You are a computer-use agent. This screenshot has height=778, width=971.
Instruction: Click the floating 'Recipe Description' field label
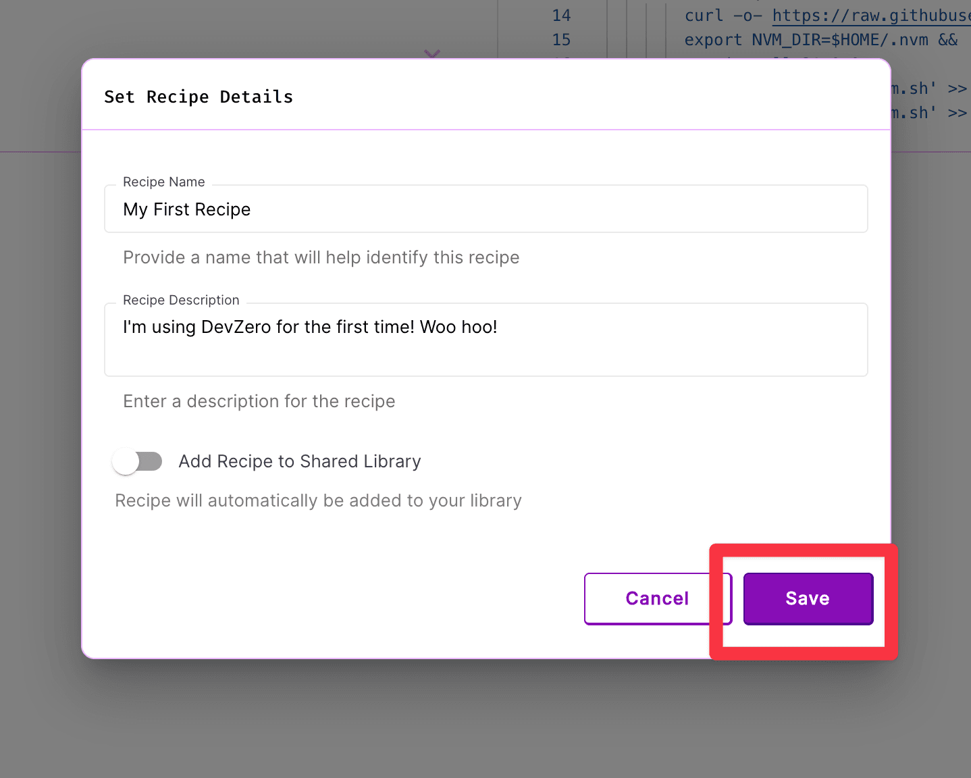[181, 300]
